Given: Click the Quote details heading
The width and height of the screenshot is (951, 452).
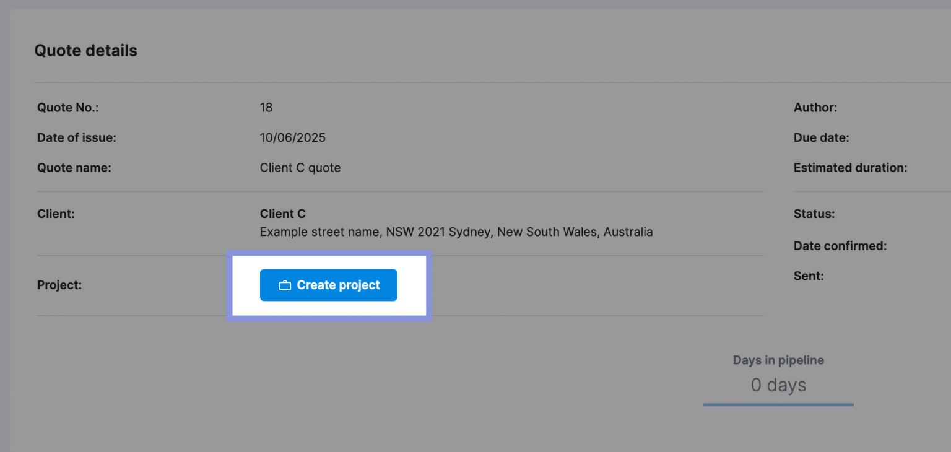Looking at the screenshot, I should 85,50.
